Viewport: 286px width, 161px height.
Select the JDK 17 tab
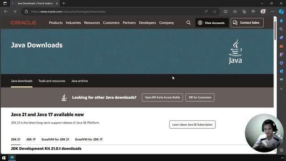(x=31, y=139)
